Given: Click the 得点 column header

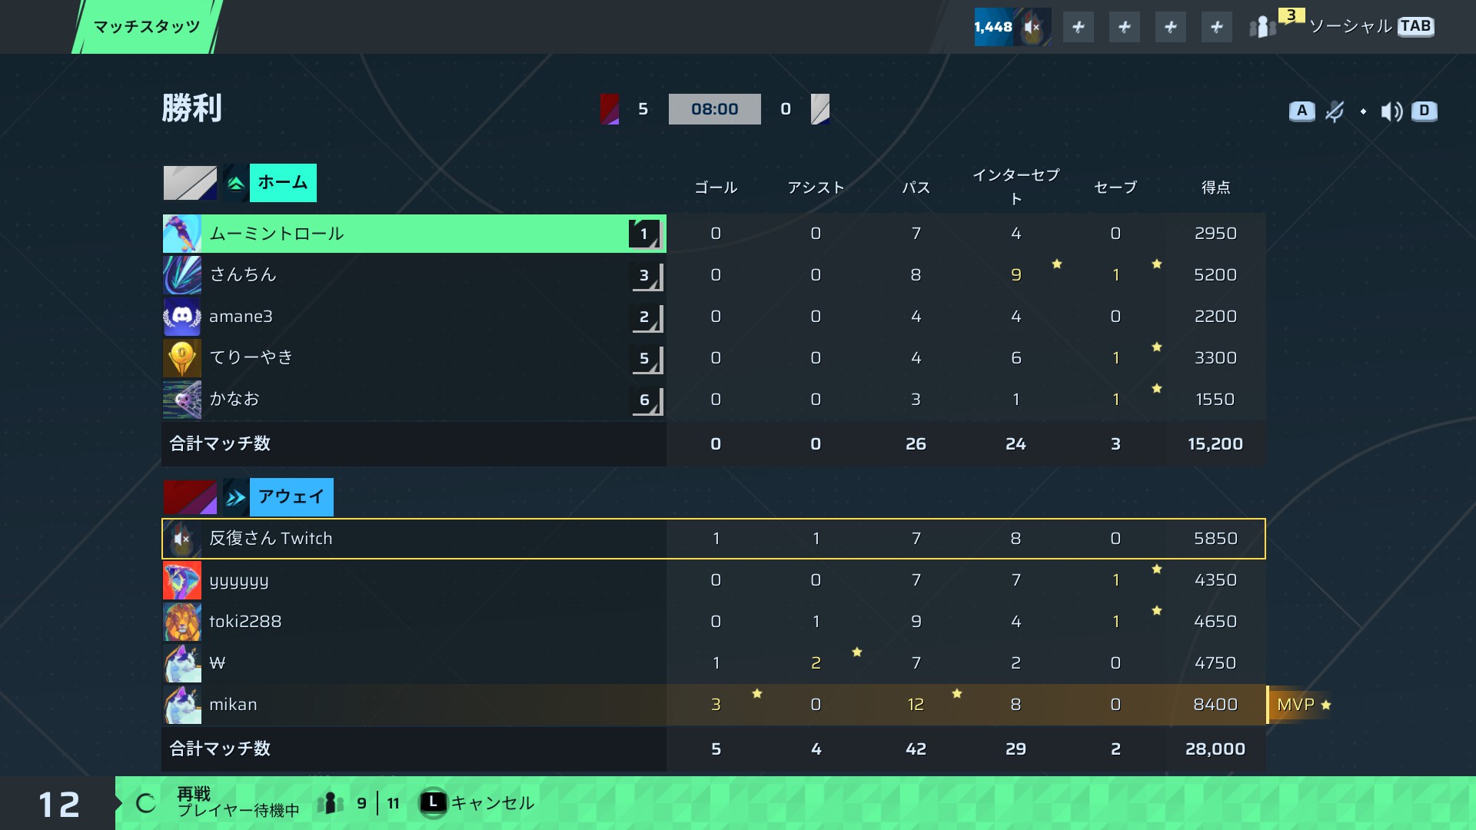Looking at the screenshot, I should tap(1215, 188).
